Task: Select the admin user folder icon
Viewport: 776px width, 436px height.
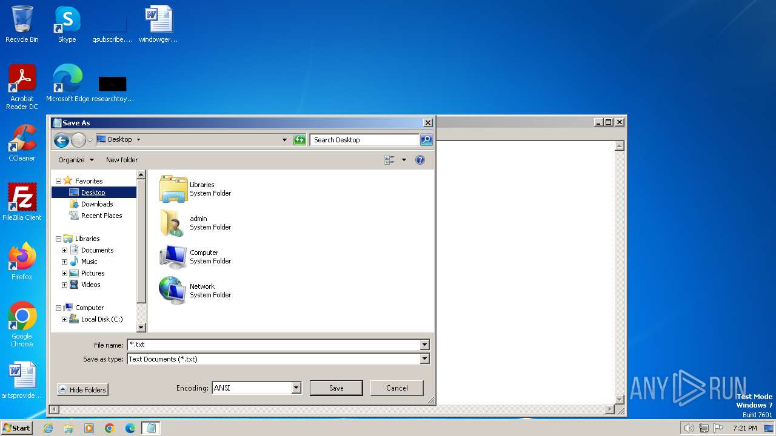Action: 173,223
